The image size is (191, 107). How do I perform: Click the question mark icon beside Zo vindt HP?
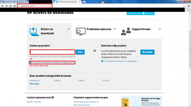click(x=102, y=61)
